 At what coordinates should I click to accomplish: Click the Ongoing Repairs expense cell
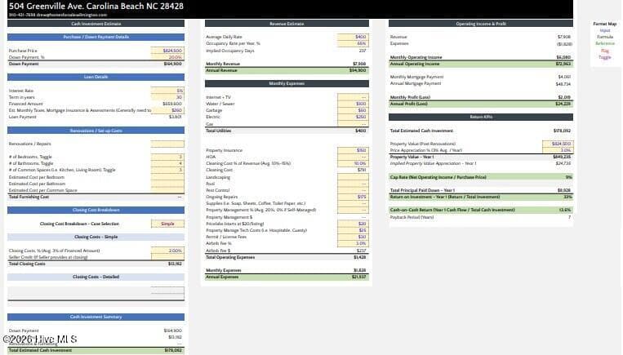[353, 197]
